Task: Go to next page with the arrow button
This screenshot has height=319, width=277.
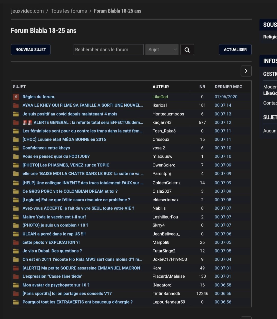Action: 246,71
